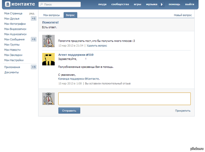Select the Вопрос tab
This screenshot has height=152, width=205.
click(x=70, y=15)
